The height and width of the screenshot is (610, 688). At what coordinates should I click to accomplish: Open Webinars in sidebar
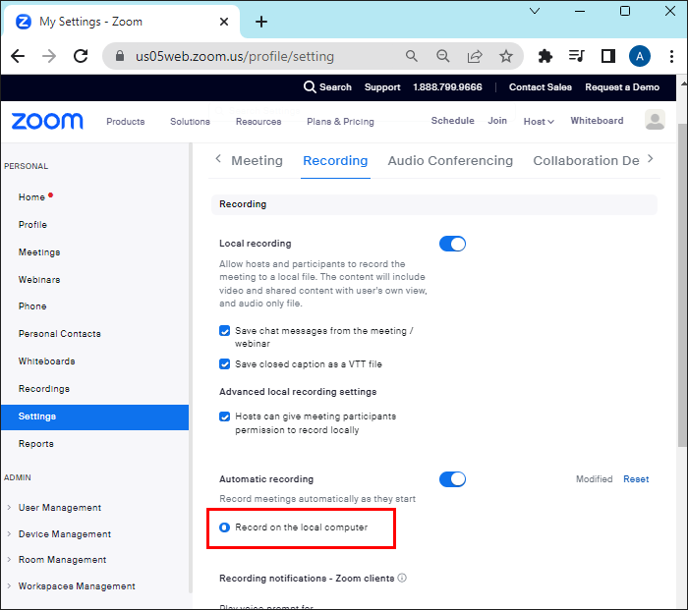[x=39, y=280]
